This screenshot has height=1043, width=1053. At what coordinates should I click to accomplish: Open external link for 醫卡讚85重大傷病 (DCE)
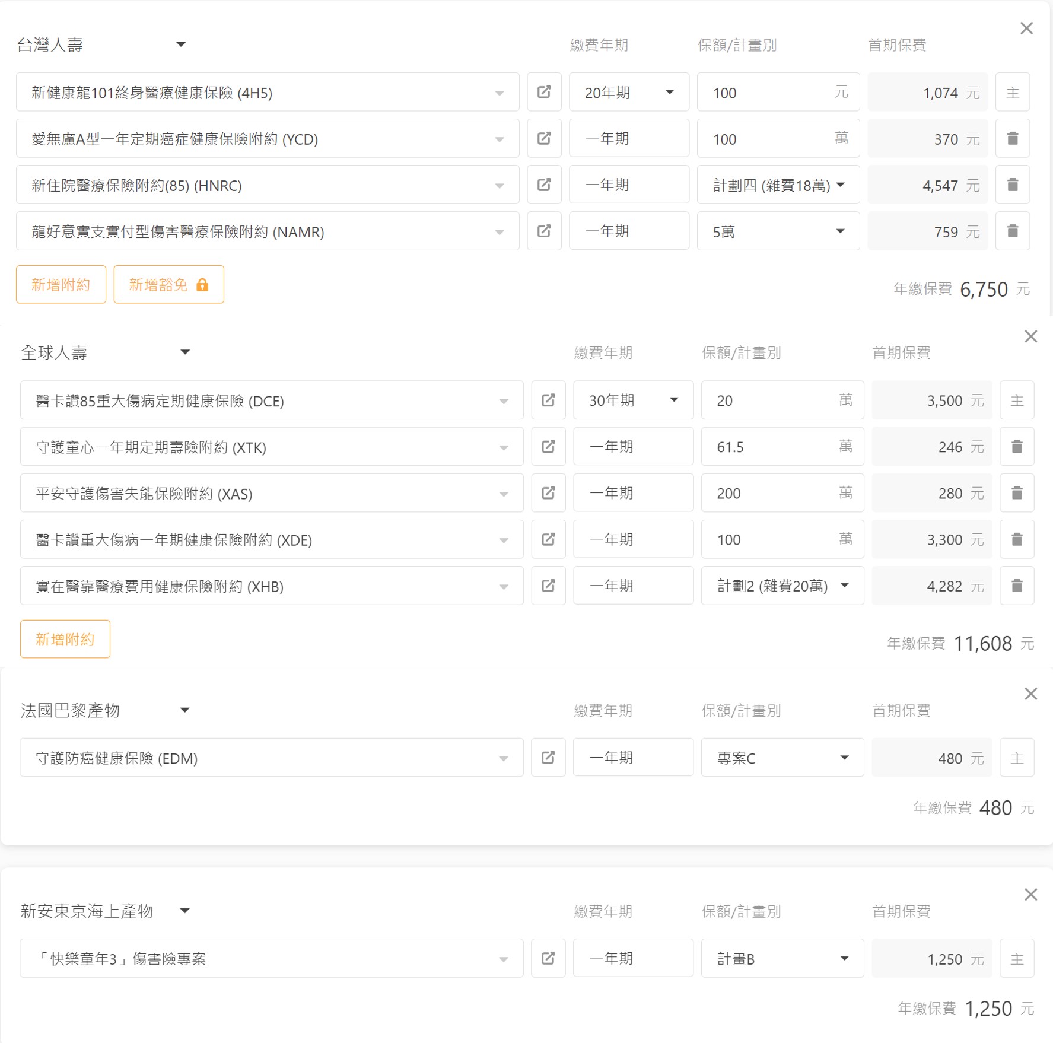tap(548, 400)
